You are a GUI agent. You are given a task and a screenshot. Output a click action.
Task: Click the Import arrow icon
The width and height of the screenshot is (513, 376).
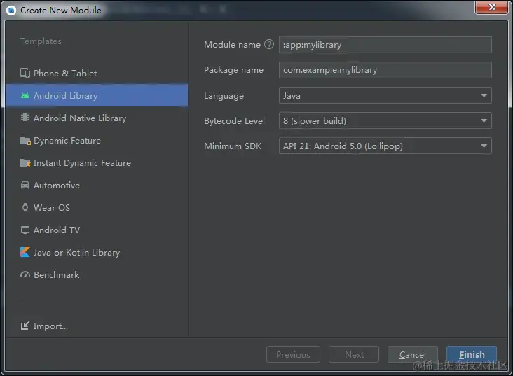[25, 326]
